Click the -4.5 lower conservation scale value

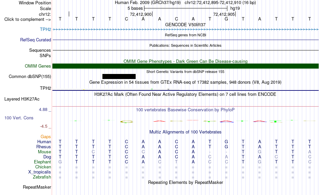coord(44,126)
